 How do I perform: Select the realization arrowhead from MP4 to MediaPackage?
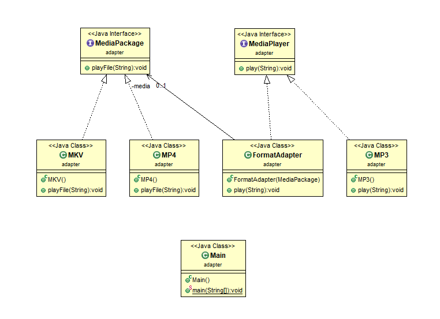128,79
